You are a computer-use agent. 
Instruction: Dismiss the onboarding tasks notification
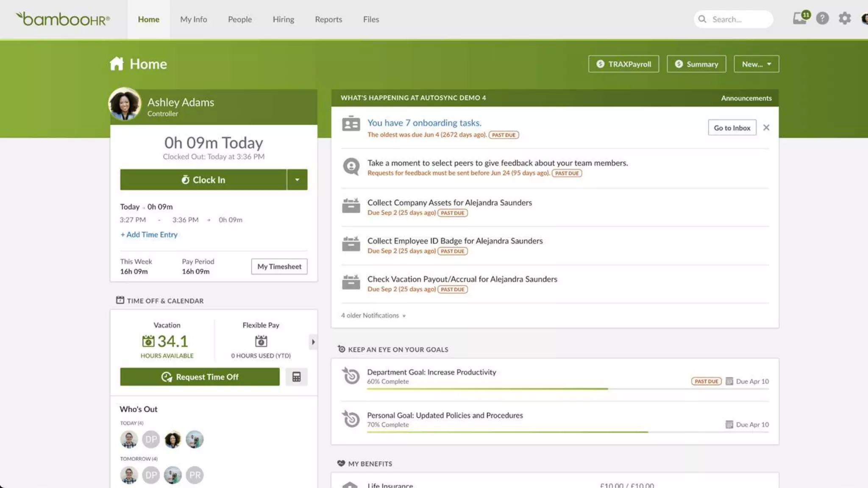point(766,128)
